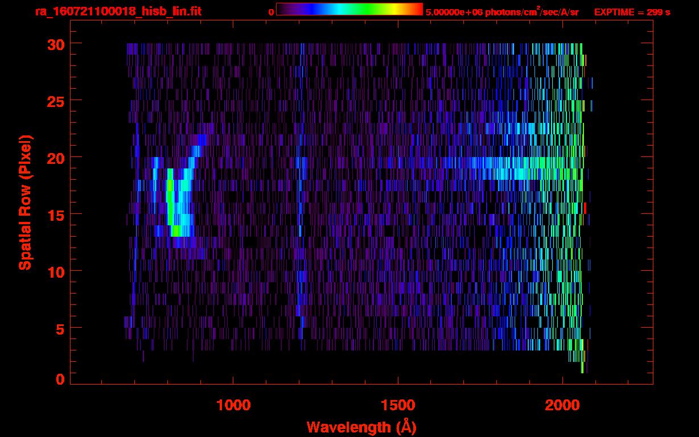The width and height of the screenshot is (699, 437).
Task: Click the 2000 wavelength tick label
Action: 562,405
